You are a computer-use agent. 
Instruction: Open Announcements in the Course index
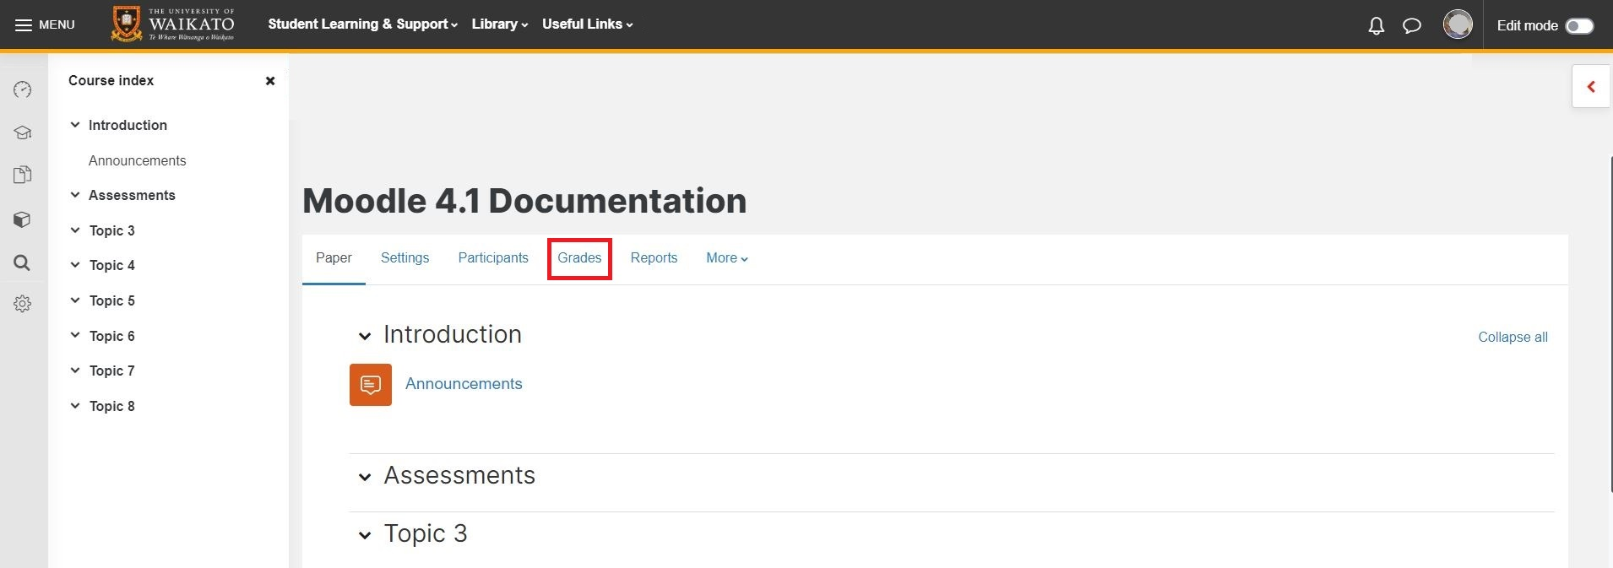coord(137,160)
